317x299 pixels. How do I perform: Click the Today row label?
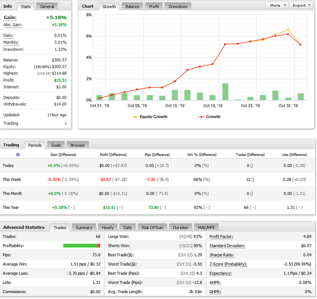click(x=8, y=165)
